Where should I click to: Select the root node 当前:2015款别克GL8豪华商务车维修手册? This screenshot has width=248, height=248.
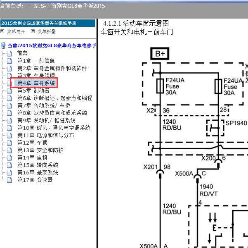(52, 45)
